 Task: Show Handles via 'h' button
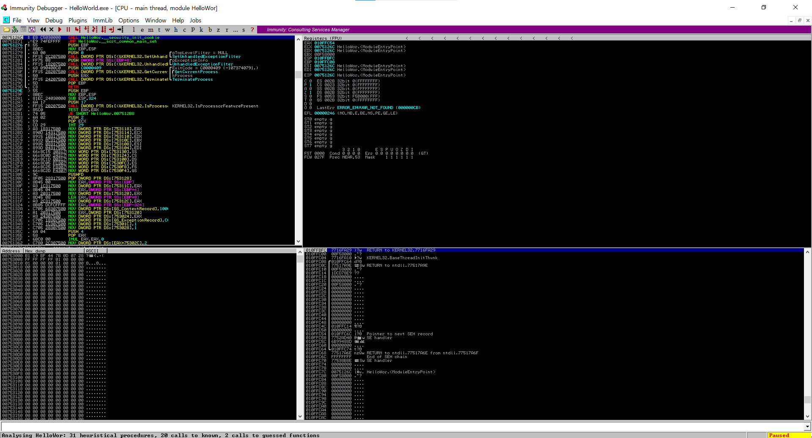coord(176,30)
